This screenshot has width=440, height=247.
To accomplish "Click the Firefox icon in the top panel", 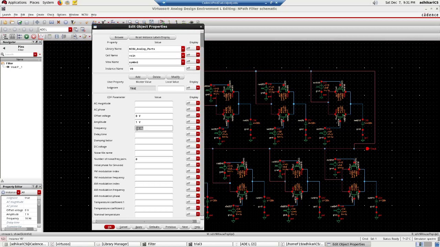I will [60, 3].
